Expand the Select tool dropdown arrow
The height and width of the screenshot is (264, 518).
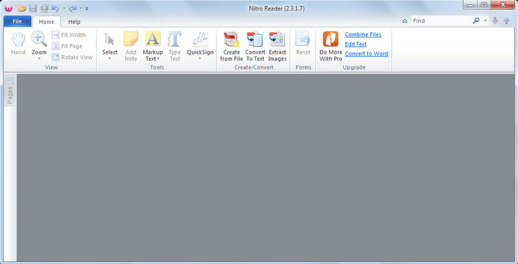(x=109, y=58)
